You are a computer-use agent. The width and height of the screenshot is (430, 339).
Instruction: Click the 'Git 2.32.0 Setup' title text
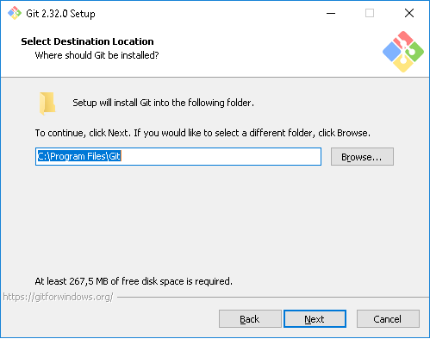(x=60, y=14)
